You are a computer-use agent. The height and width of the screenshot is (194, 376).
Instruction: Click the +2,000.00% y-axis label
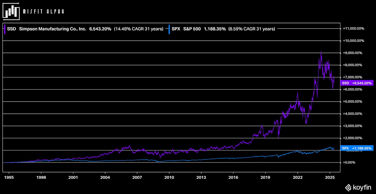353,138
